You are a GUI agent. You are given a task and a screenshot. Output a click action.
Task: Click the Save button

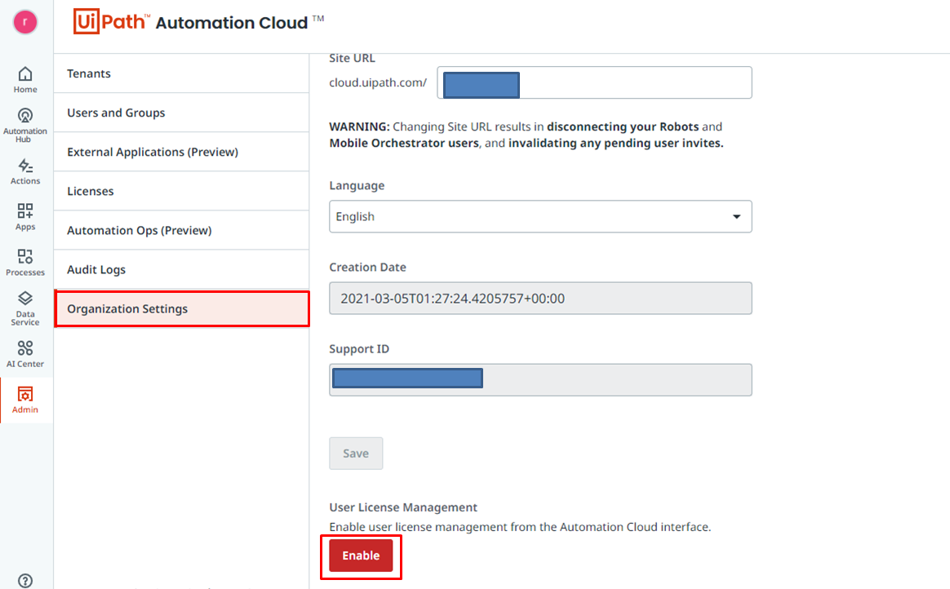356,454
